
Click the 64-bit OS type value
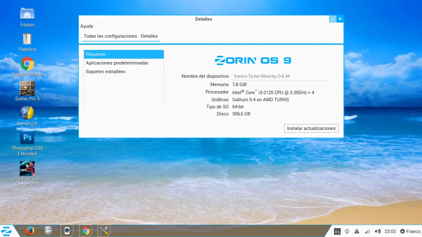(x=238, y=107)
